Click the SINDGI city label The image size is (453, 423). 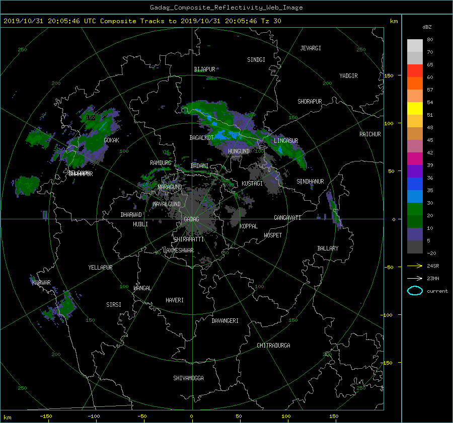tap(256, 60)
